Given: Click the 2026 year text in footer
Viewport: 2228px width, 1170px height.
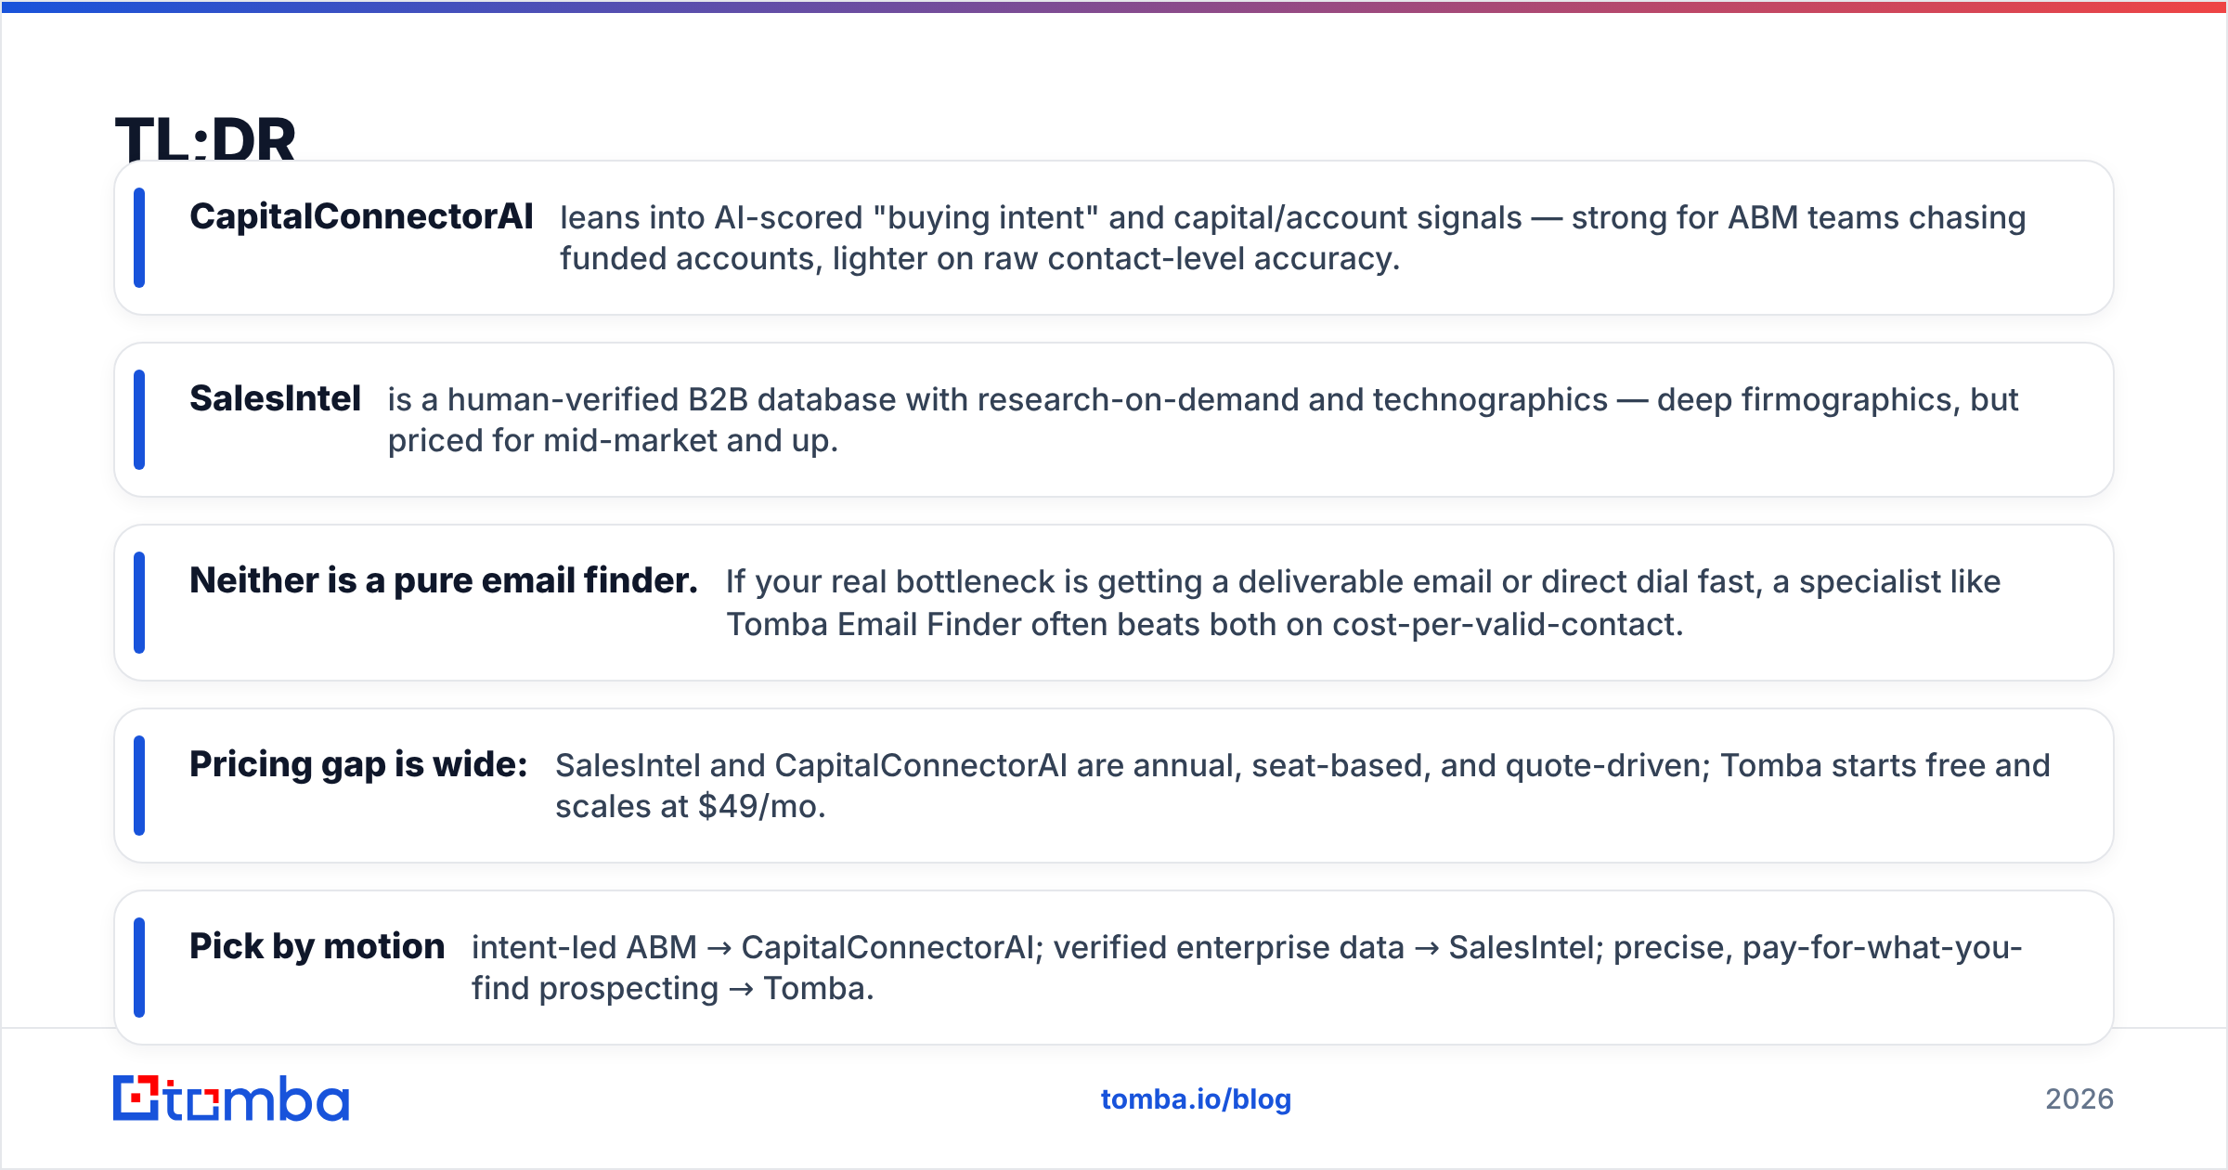Looking at the screenshot, I should click(2079, 1099).
